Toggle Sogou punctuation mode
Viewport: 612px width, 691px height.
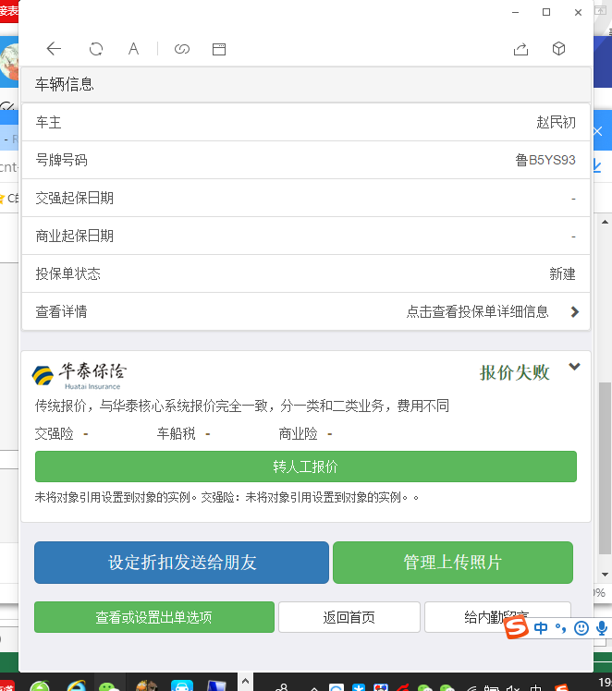(560, 627)
